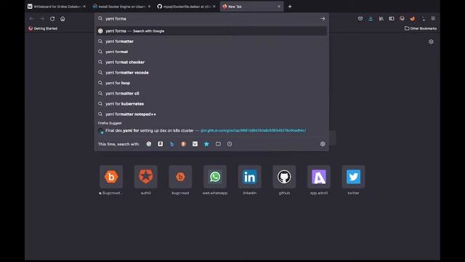Switch to Install Docker Engine on Ubuntu tab
This screenshot has height=262, width=465.
(x=121, y=7)
